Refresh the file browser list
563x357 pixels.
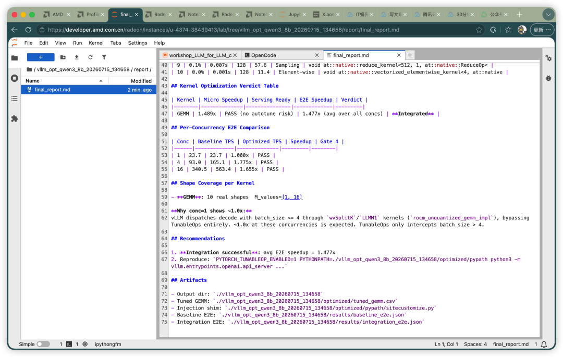click(90, 57)
